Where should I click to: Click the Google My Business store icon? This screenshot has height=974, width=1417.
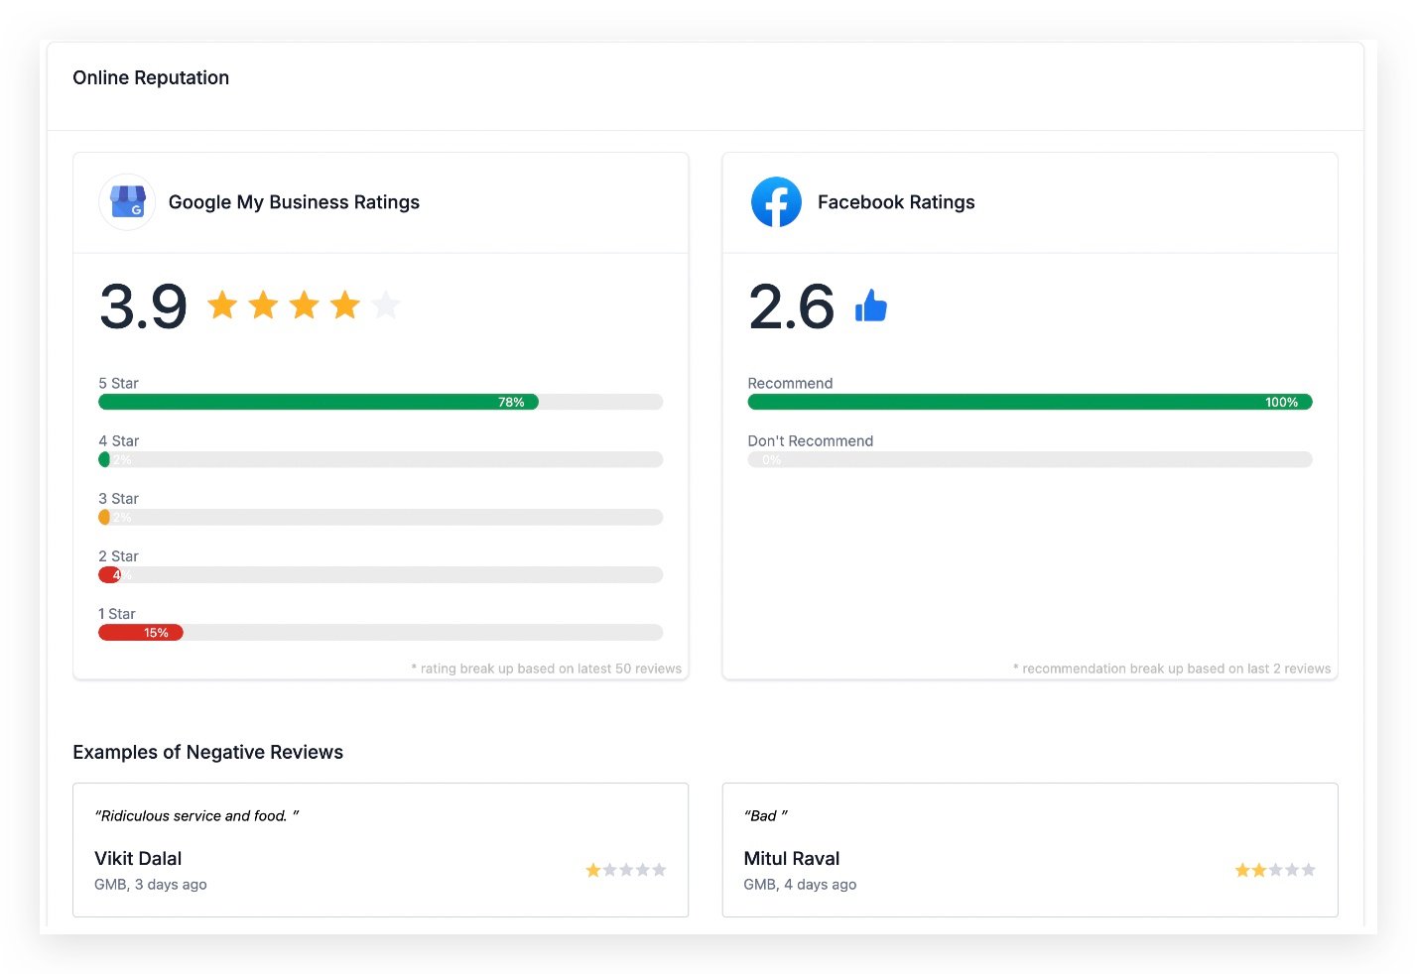(127, 202)
